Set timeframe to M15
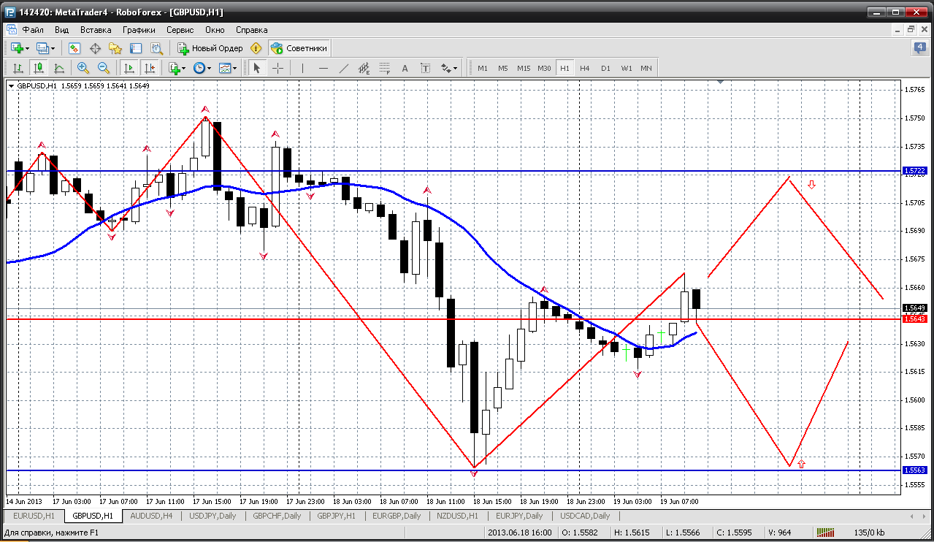 (524, 68)
